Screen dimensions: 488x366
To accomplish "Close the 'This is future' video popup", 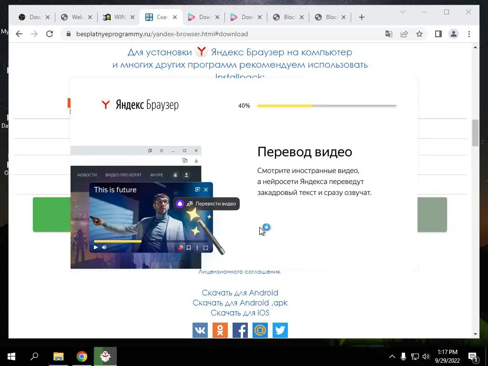I will click(x=206, y=190).
